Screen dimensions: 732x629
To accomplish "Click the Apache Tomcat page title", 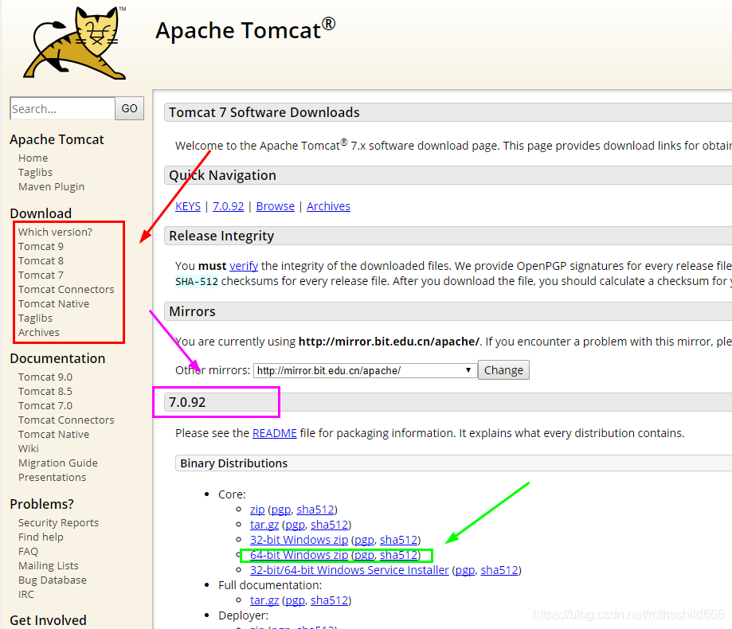I will 245,30.
